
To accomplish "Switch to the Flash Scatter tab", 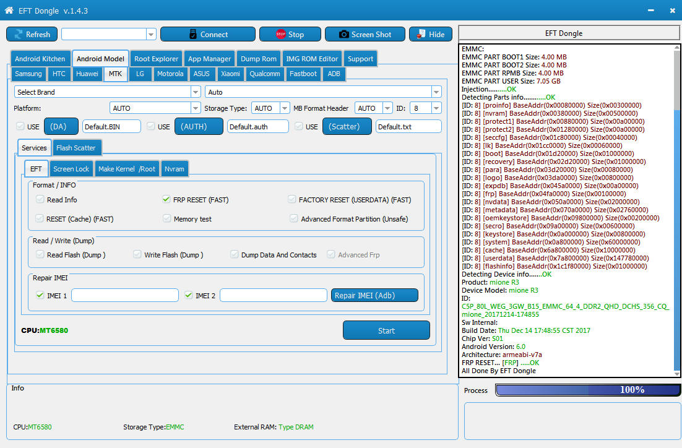I will (x=77, y=148).
